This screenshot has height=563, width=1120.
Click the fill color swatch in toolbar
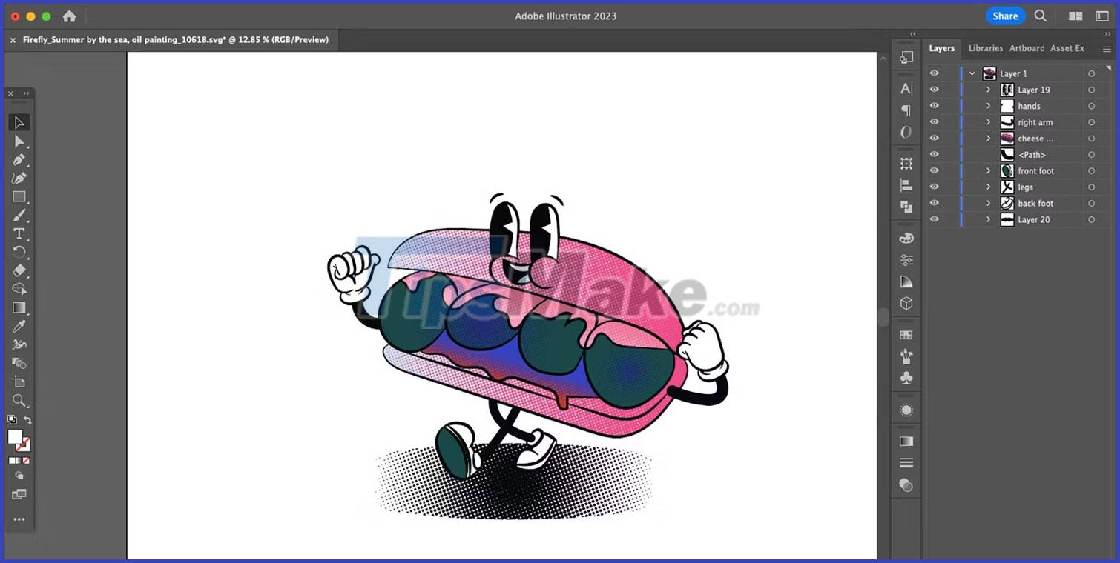(15, 437)
